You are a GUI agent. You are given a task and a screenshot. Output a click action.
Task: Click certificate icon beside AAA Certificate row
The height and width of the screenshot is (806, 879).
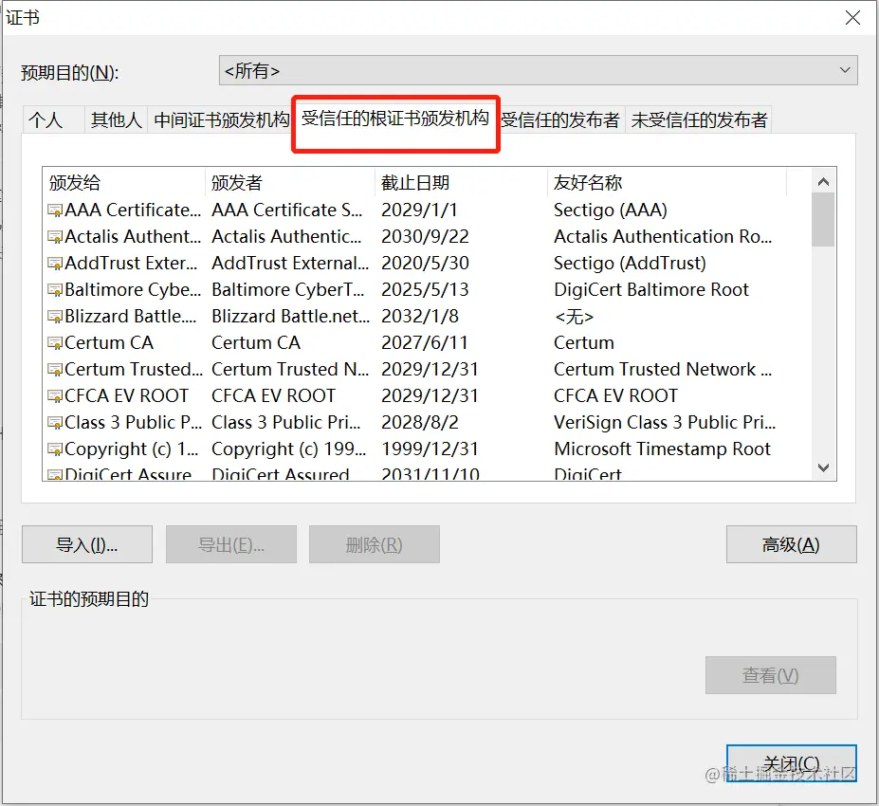coord(54,211)
